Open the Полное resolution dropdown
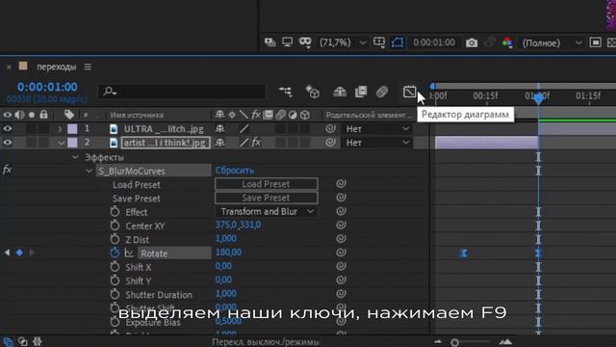The image size is (616, 347). [x=552, y=42]
